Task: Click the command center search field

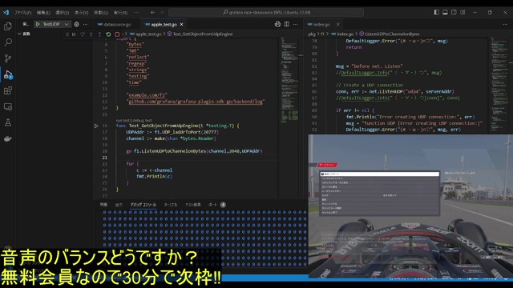Action: point(266,13)
